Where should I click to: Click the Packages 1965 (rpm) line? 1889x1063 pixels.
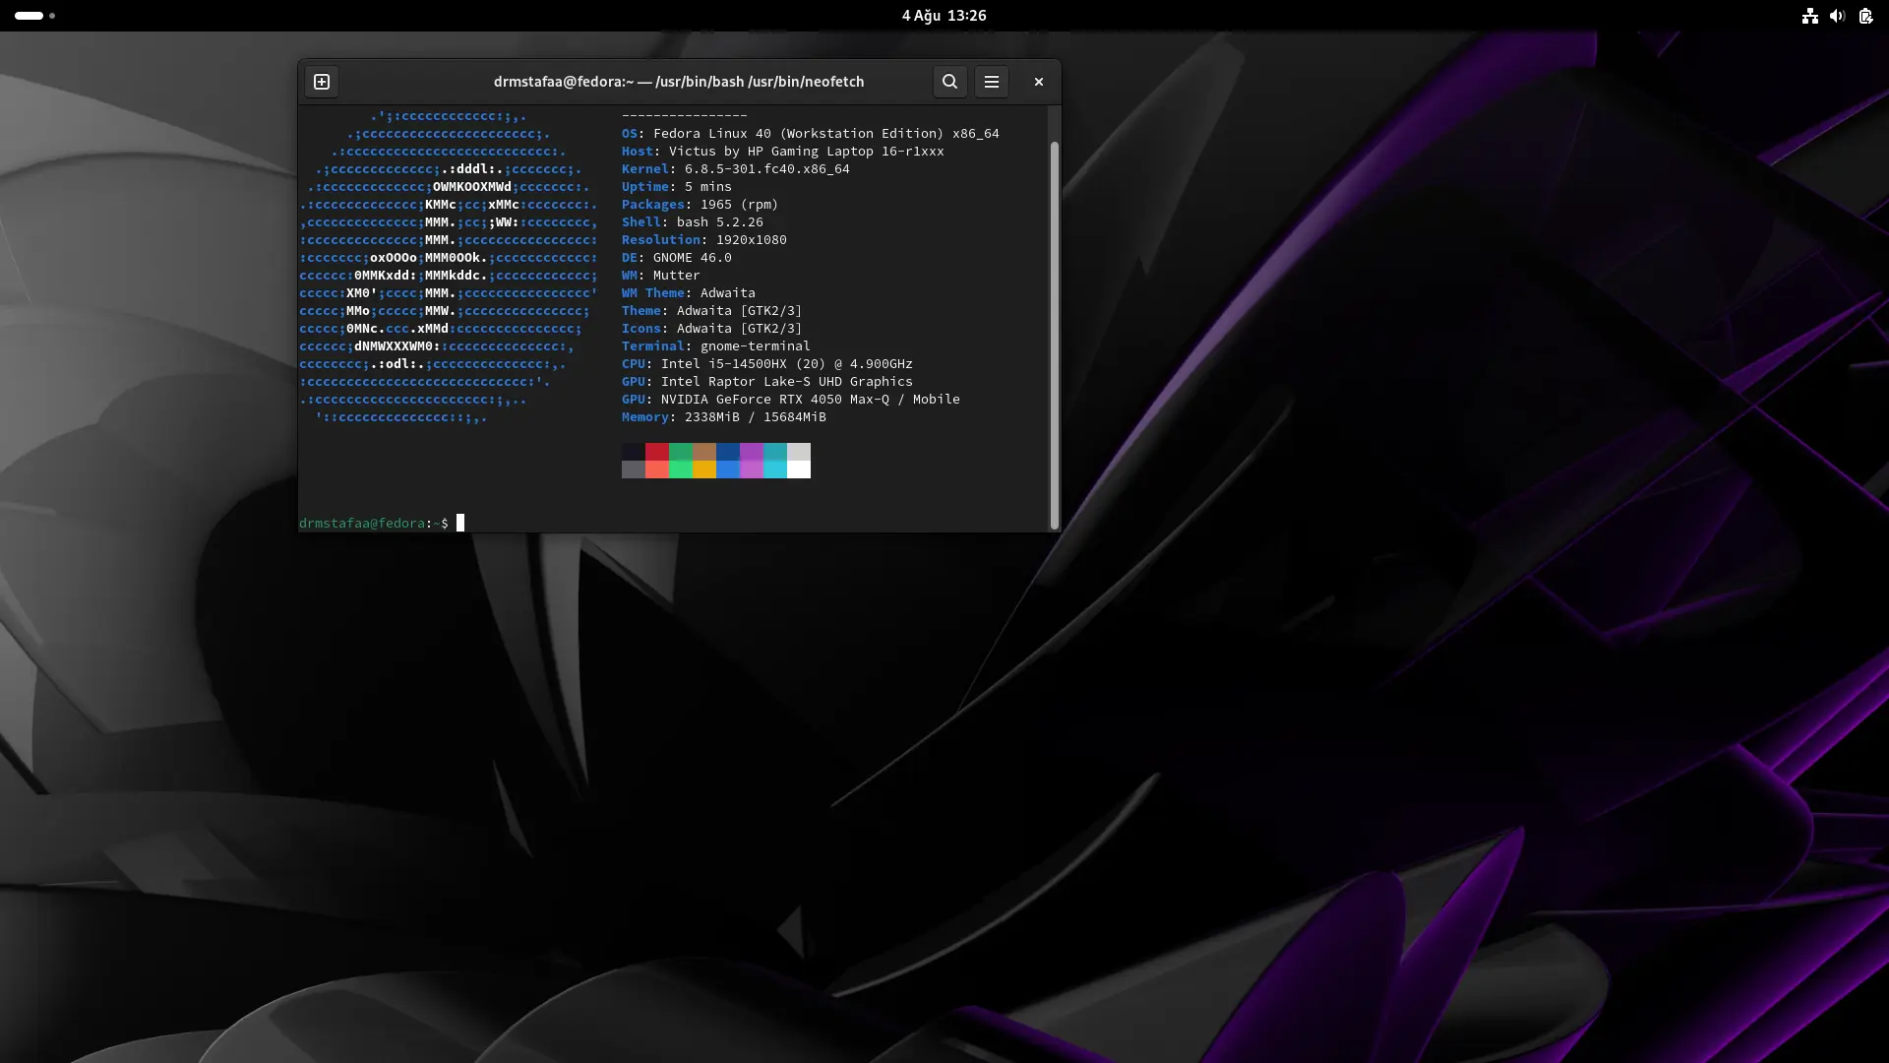click(701, 204)
